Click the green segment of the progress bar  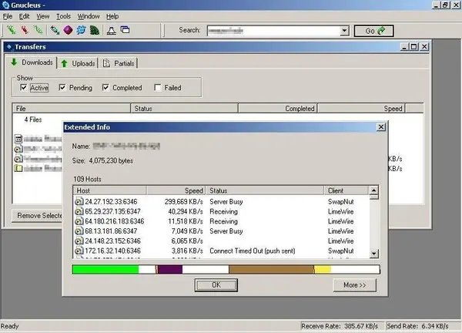[x=105, y=270]
